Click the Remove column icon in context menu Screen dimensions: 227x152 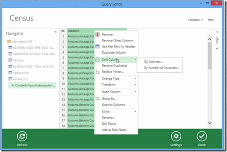(97, 34)
